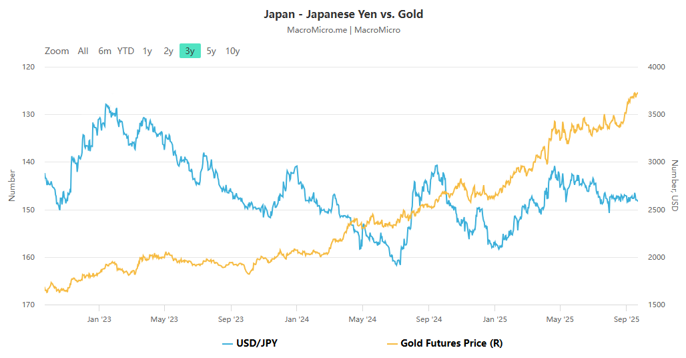This screenshot has height=358, width=686.
Task: Change zoom range to 5y
Action: click(211, 51)
